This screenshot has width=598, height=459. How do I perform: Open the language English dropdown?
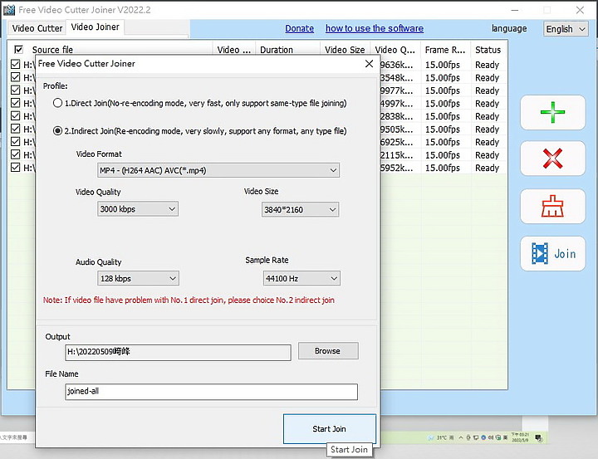click(566, 29)
